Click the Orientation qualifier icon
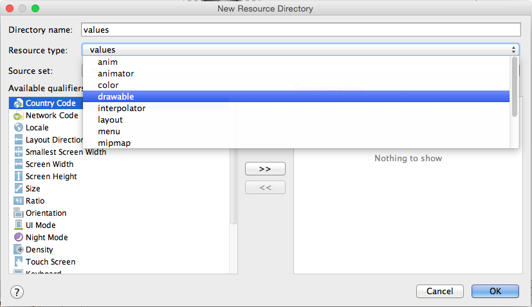The height and width of the screenshot is (307, 532). click(18, 213)
